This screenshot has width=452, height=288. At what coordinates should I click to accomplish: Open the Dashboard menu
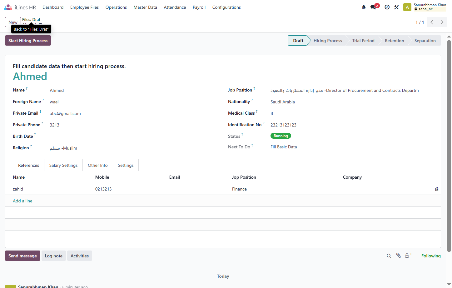[53, 7]
